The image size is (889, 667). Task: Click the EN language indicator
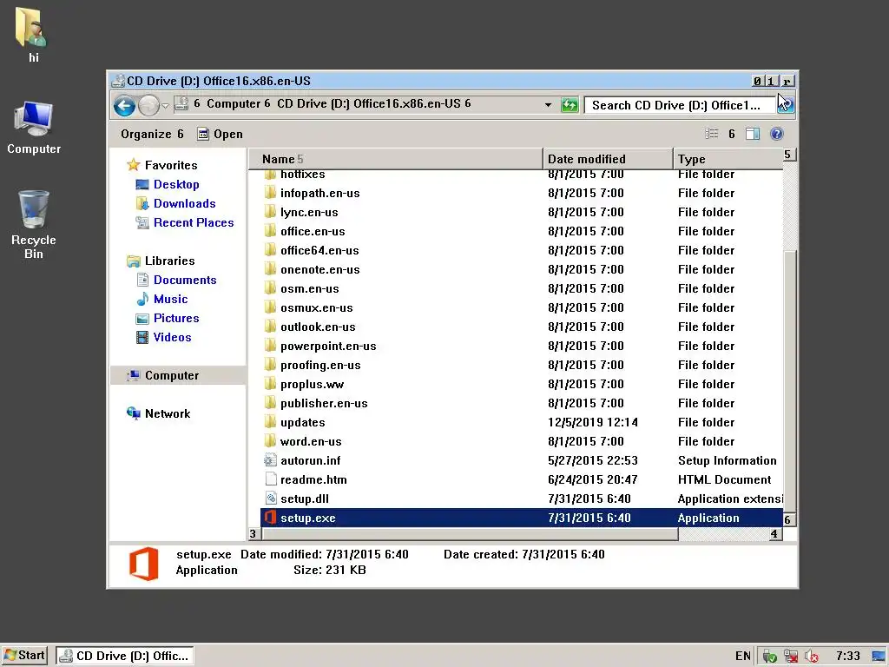(x=743, y=657)
